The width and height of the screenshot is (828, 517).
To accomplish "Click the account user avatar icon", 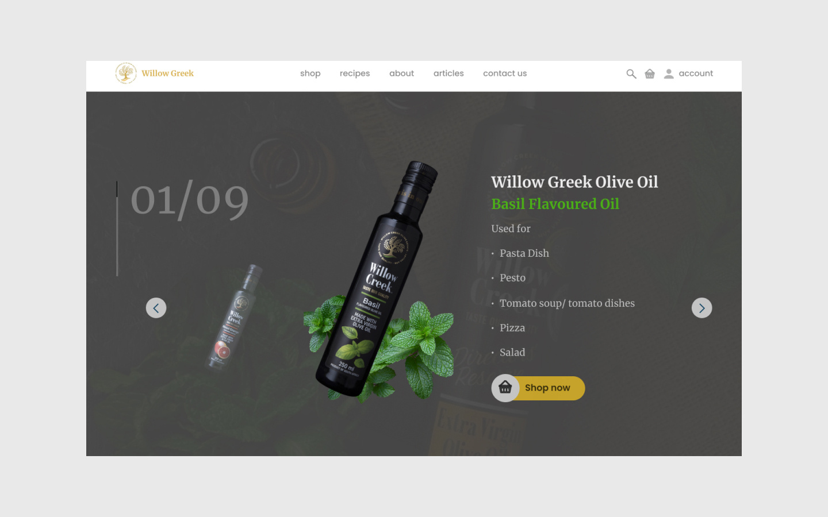I will pyautogui.click(x=669, y=74).
